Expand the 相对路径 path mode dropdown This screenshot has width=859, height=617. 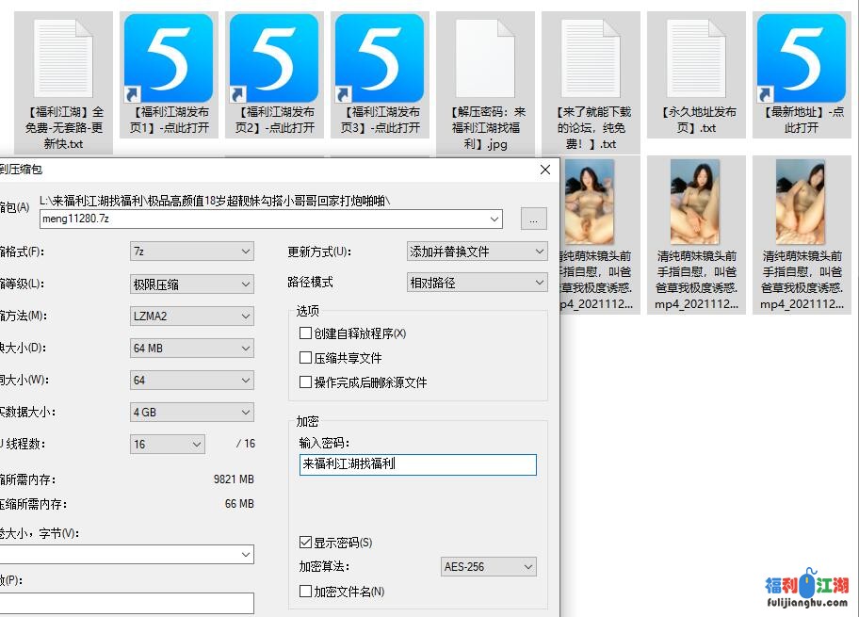(477, 283)
